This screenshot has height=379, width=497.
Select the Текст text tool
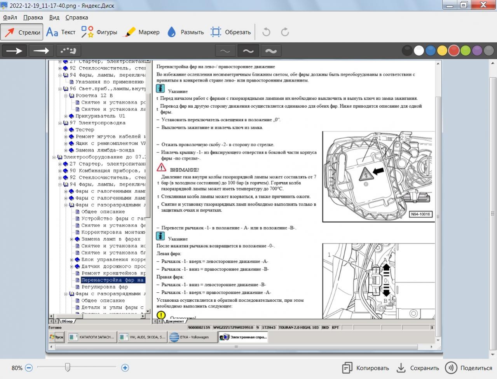61,32
